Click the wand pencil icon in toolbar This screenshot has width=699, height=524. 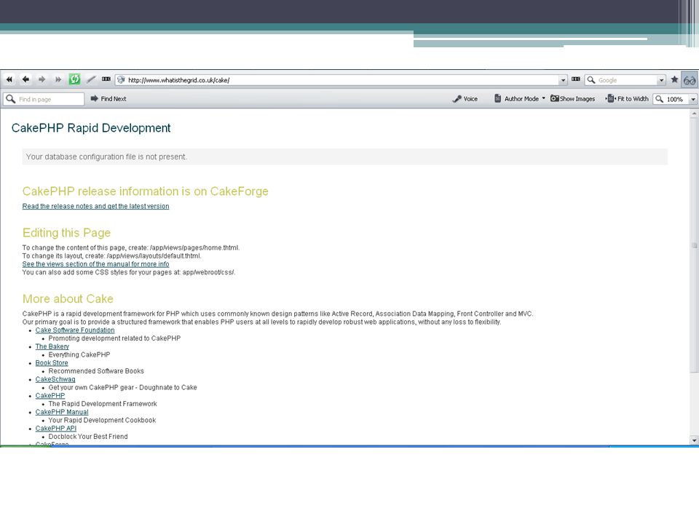pos(91,80)
